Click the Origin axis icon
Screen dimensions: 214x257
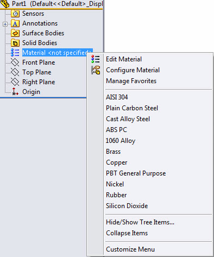15,92
